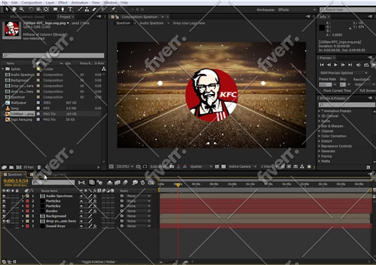
Task: Open the 33.3% magnification dropdown
Action: tap(124, 166)
